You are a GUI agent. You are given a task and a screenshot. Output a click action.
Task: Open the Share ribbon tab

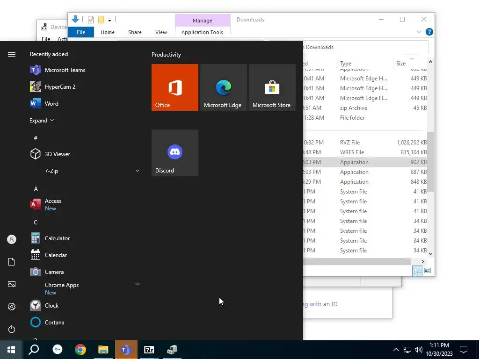(135, 32)
